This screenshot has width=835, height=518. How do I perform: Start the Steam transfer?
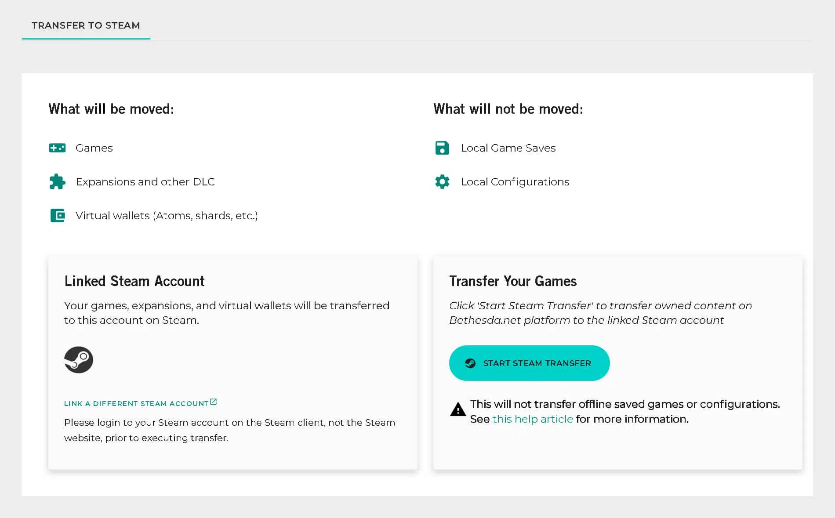click(x=529, y=363)
